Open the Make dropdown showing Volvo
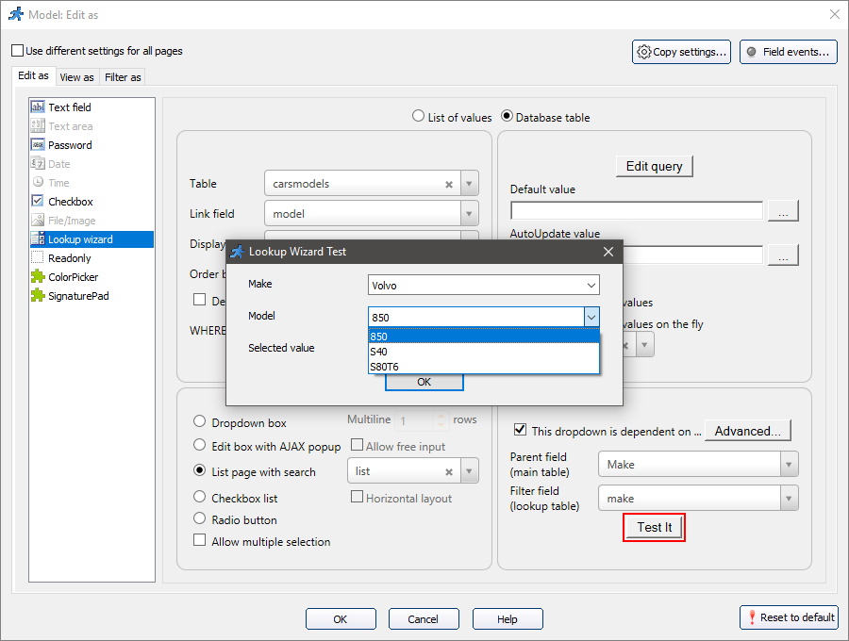Screen dimensions: 849x641 591,285
